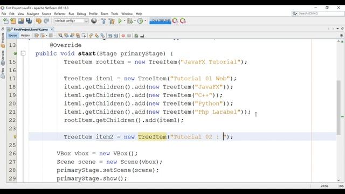
Task: Click green override marker beside start method
Action: click(x=15, y=53)
